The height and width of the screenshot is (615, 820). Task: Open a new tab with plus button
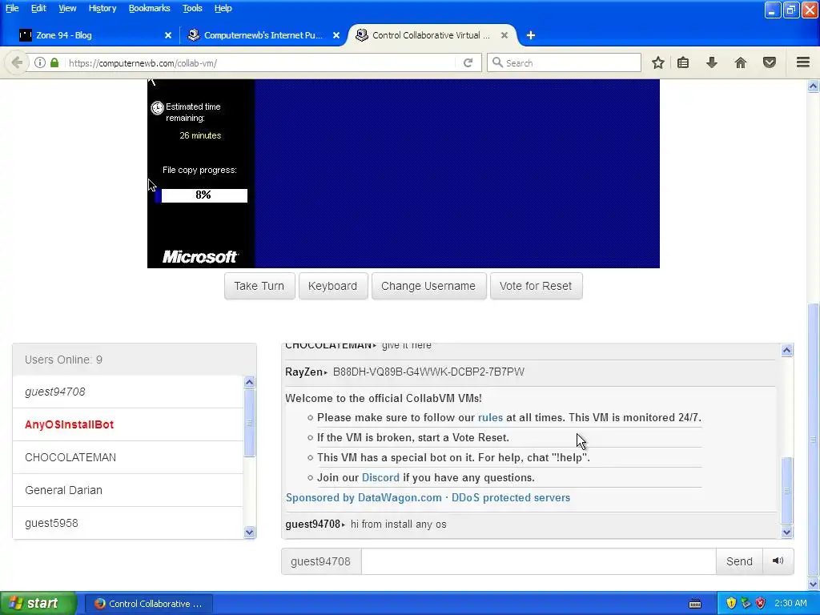[530, 35]
